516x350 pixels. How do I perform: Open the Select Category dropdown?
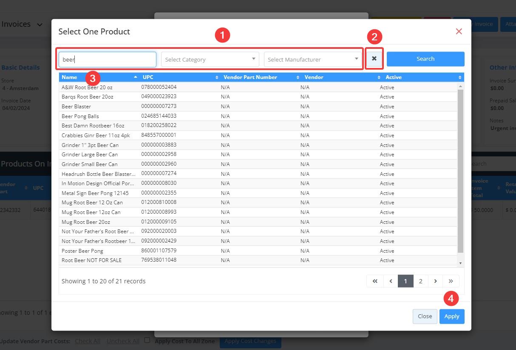pyautogui.click(x=210, y=59)
